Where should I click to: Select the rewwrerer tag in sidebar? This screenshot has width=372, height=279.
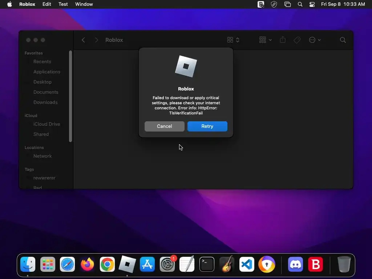coord(44,178)
